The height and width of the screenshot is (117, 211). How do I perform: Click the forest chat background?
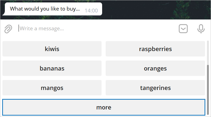pyautogui.click(x=156, y=9)
